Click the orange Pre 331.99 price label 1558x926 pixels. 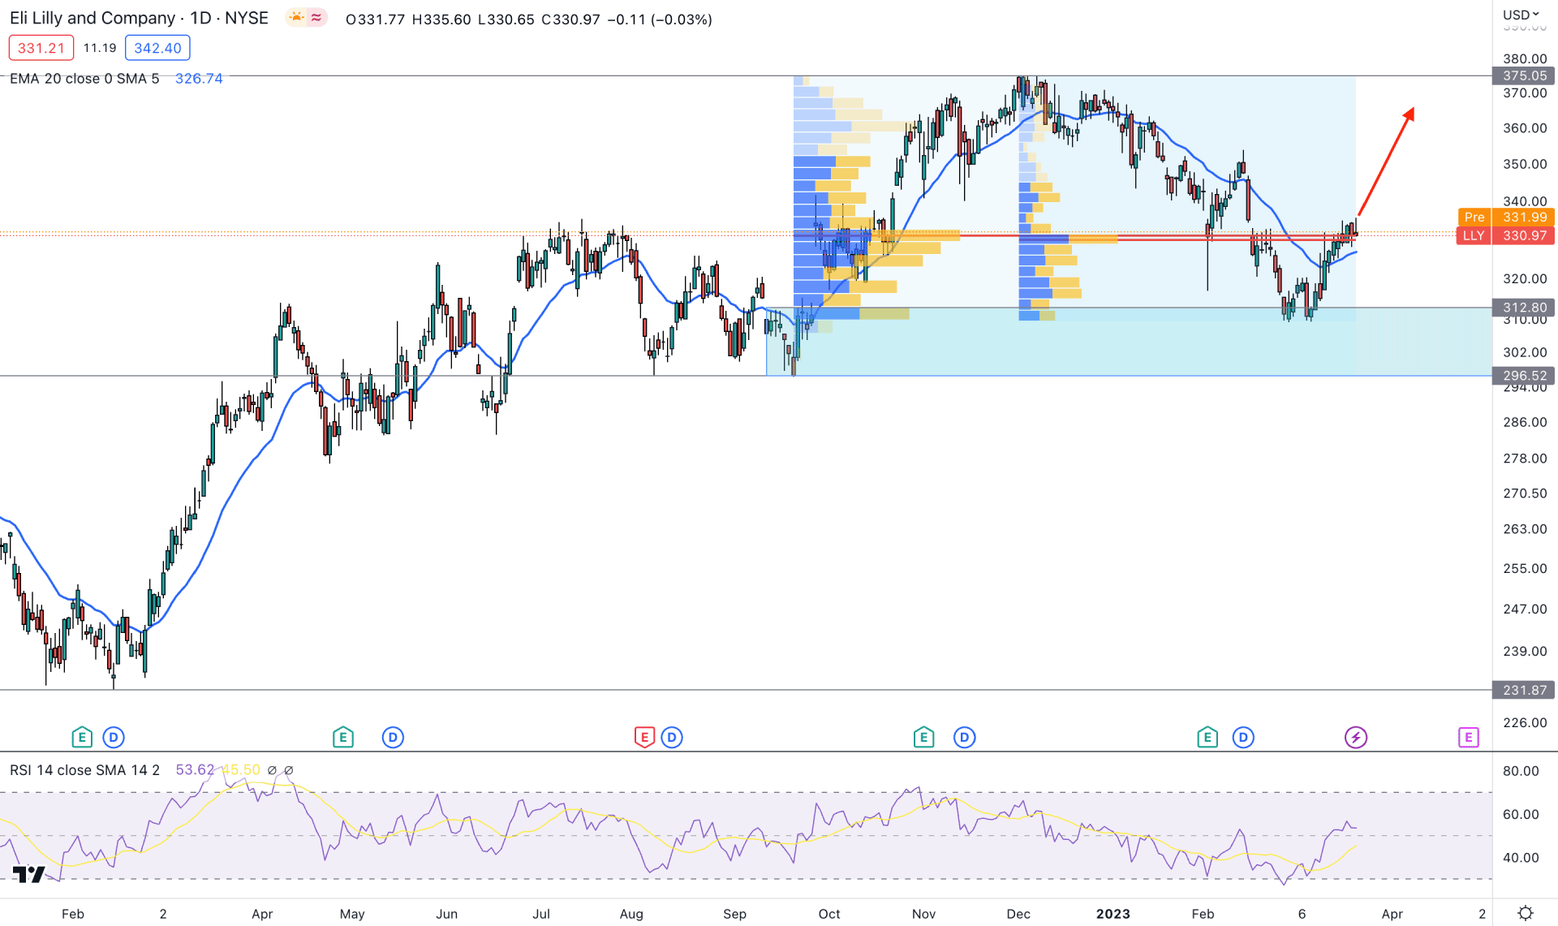pyautogui.click(x=1506, y=218)
